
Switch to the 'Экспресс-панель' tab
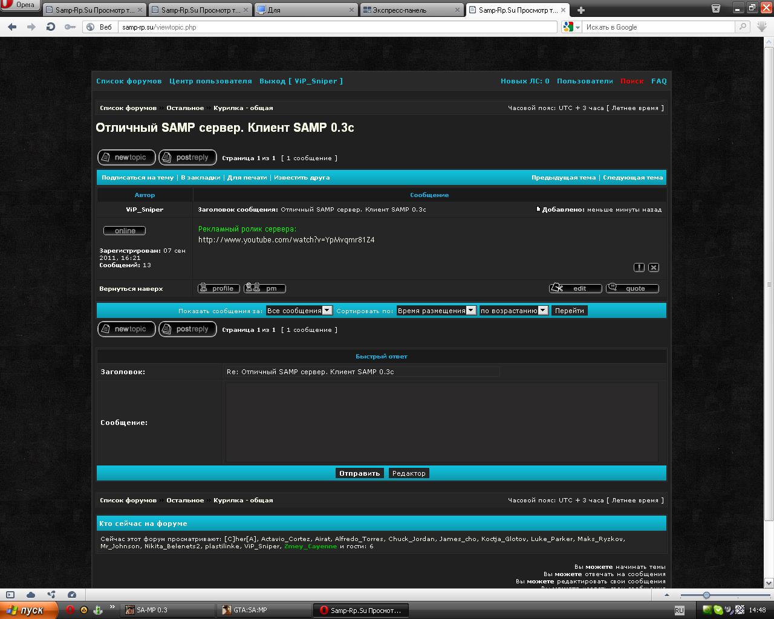tap(412, 10)
